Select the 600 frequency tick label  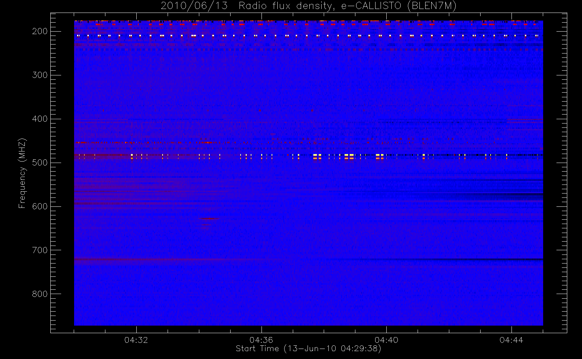(x=40, y=206)
